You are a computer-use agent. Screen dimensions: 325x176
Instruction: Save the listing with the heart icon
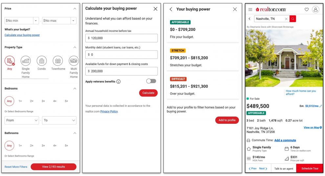click(307, 10)
